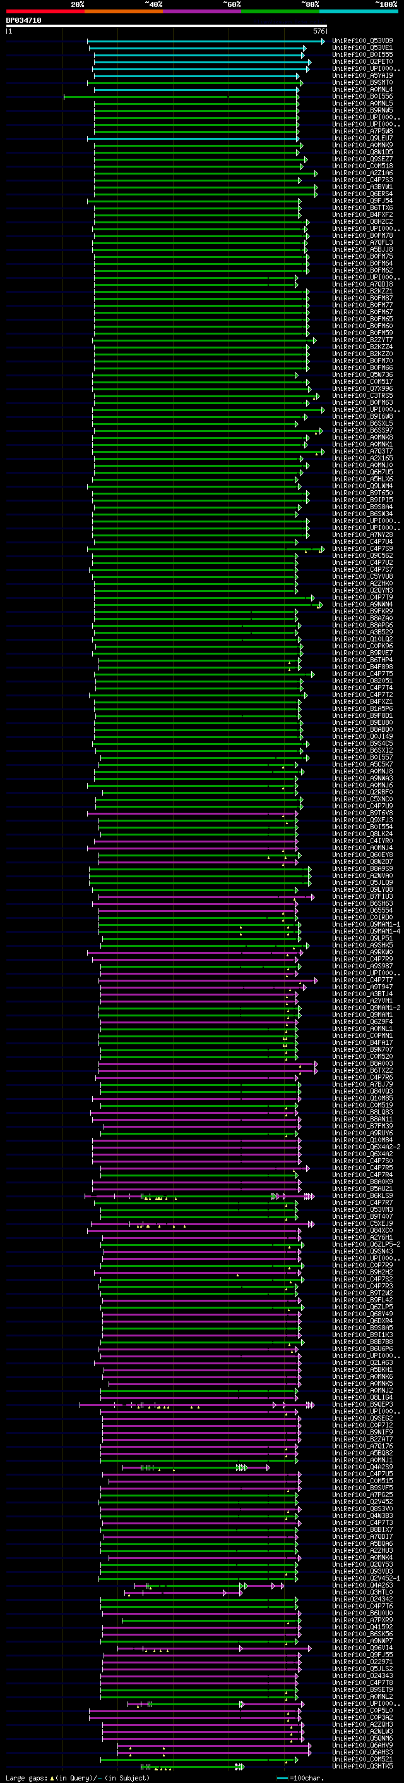Click the UniRef100_A3BYW1 entry
404x1783 pixels.
362,187
